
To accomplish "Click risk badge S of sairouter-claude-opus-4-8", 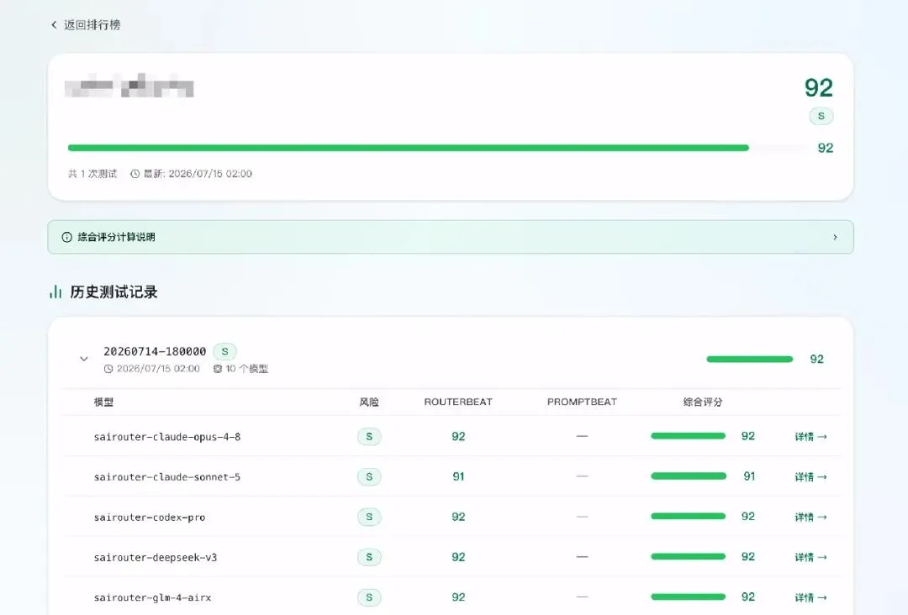I will click(369, 436).
